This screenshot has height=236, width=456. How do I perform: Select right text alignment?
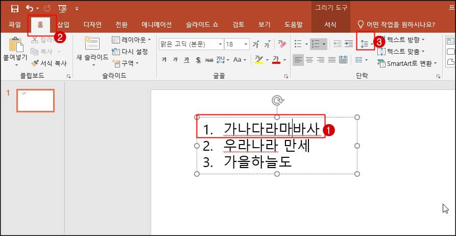click(321, 60)
